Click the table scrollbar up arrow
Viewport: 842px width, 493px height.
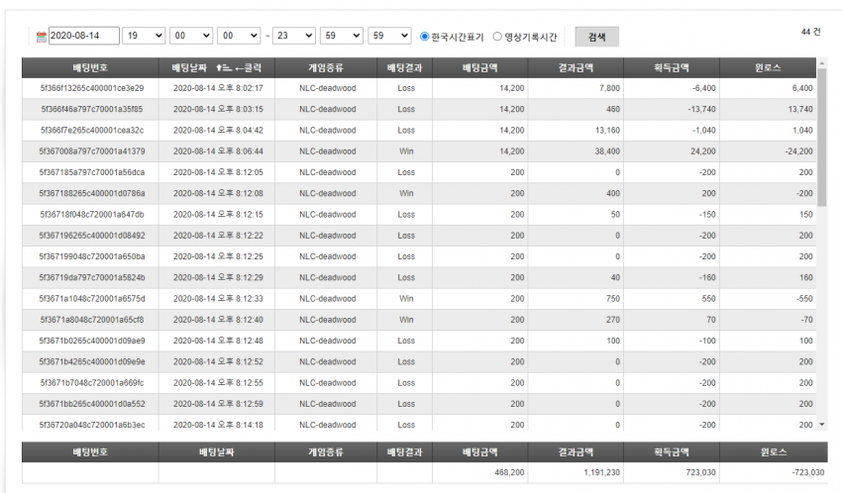821,63
